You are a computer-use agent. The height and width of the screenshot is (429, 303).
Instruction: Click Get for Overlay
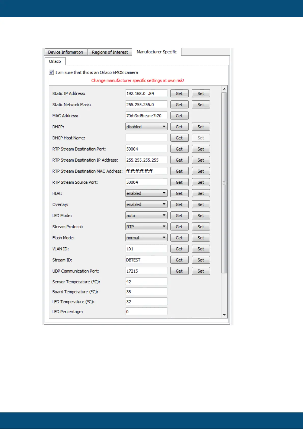[179, 204]
